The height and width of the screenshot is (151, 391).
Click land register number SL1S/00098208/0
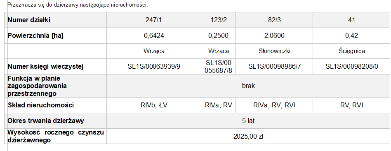coord(351,66)
